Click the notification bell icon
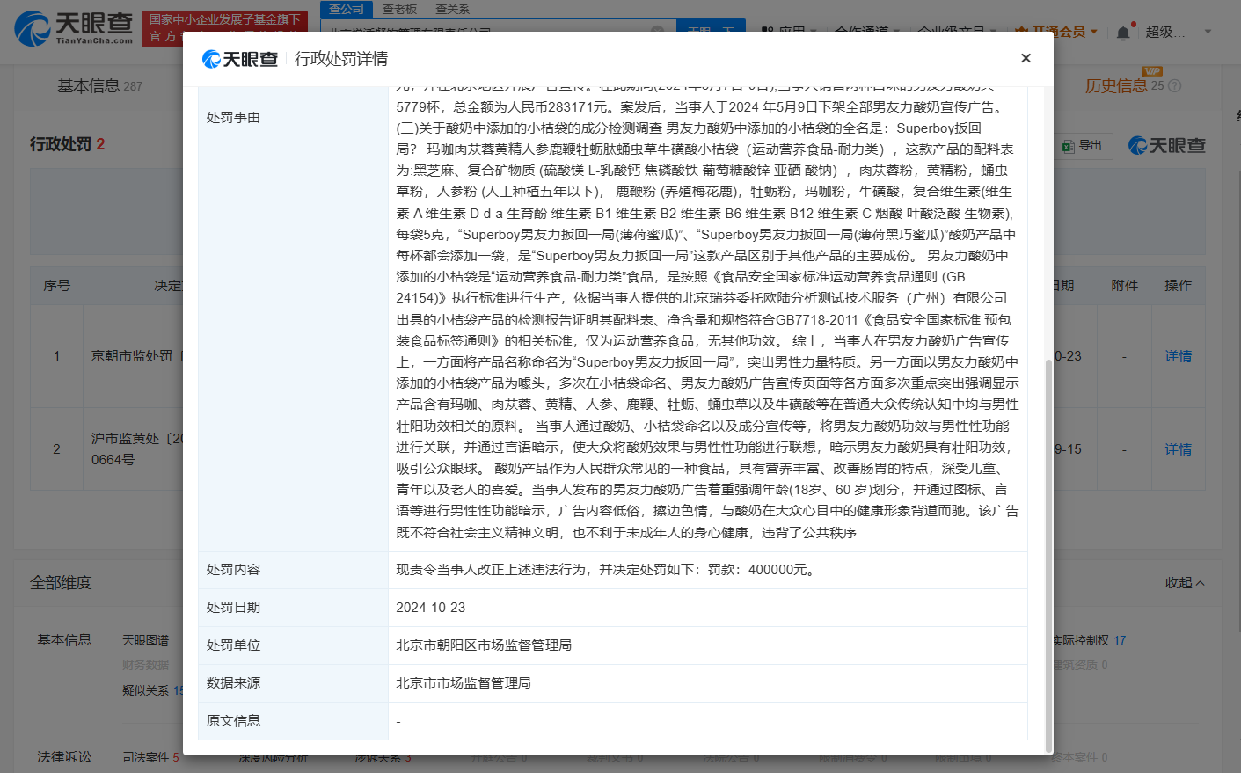 coord(1123,33)
